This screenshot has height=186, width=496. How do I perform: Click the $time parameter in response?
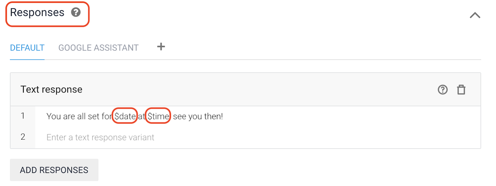point(158,116)
